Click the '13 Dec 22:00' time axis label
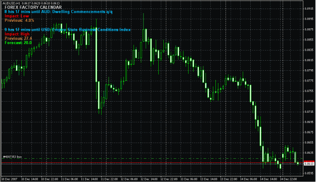Image resolution: width=316 pixels, height=182 pixels. tap(229, 179)
